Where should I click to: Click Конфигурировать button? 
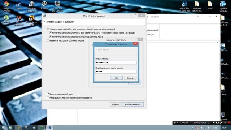pyautogui.click(x=133, y=104)
